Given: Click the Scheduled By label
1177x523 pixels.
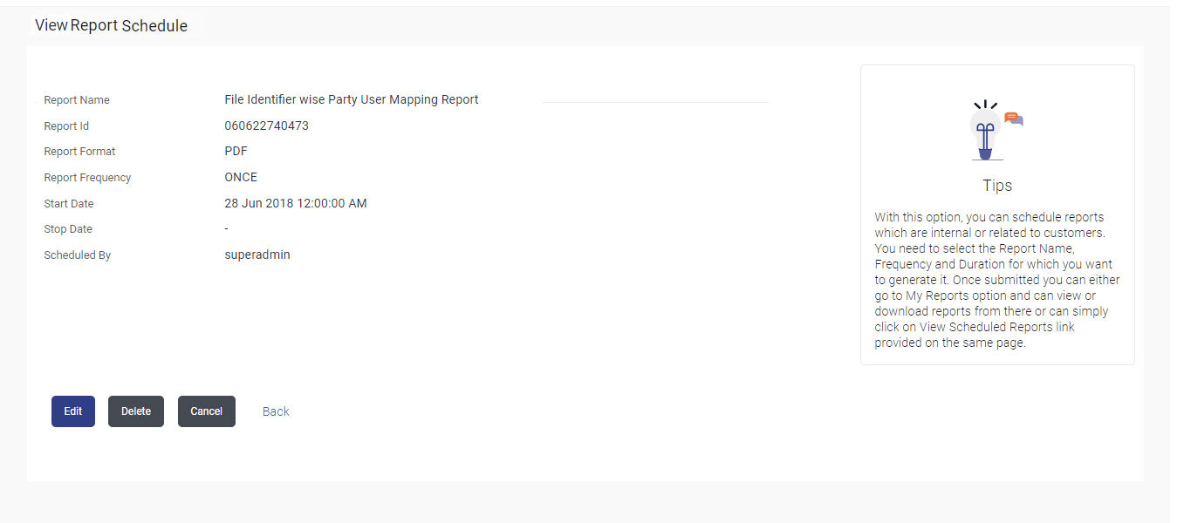Looking at the screenshot, I should [78, 255].
